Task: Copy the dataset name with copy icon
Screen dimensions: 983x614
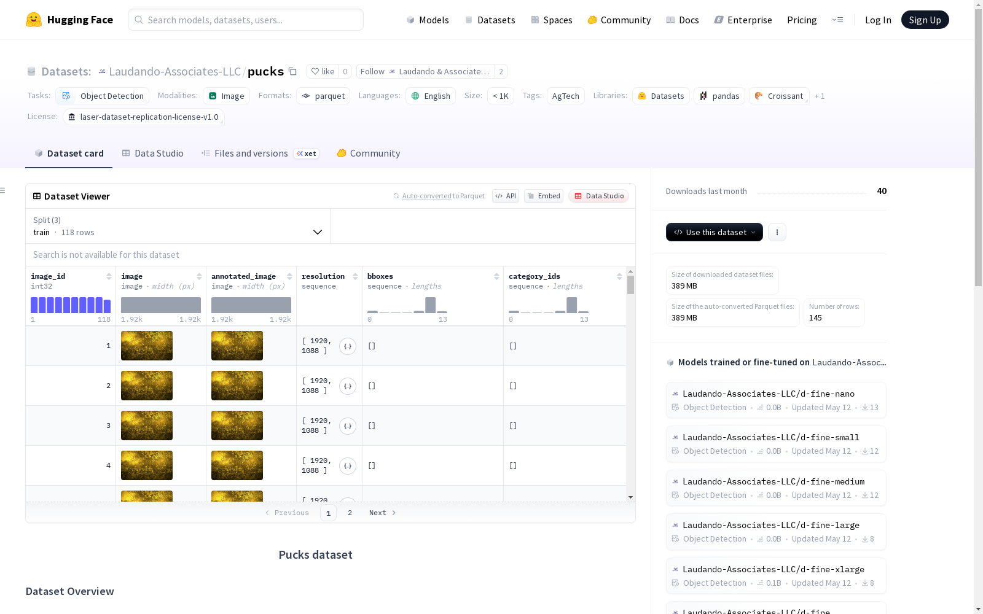Action: click(x=293, y=72)
